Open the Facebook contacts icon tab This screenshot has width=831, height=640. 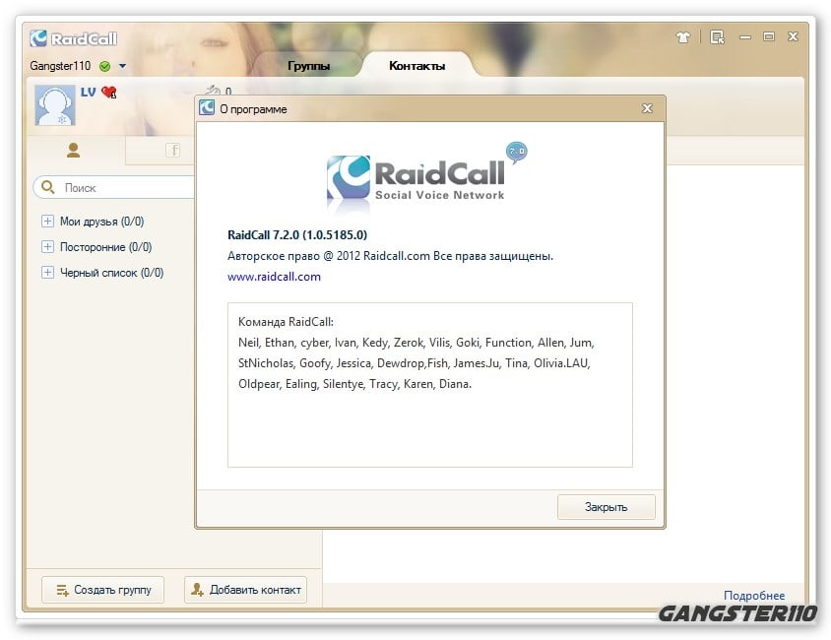click(x=172, y=151)
